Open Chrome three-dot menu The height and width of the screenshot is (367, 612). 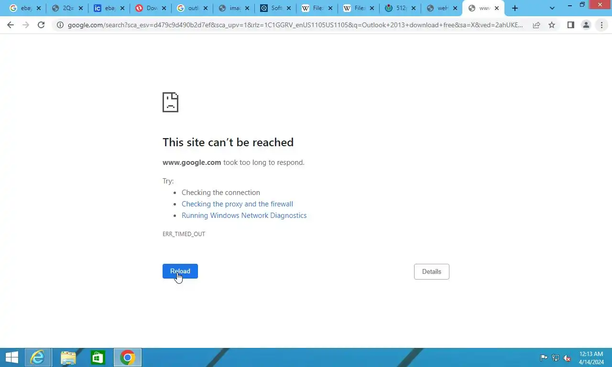(x=601, y=25)
